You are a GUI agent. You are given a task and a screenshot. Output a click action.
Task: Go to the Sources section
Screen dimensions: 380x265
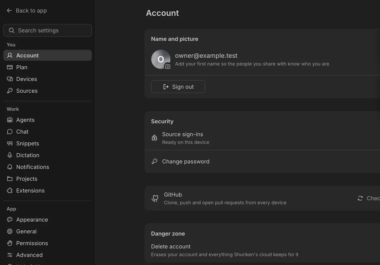coord(48,91)
